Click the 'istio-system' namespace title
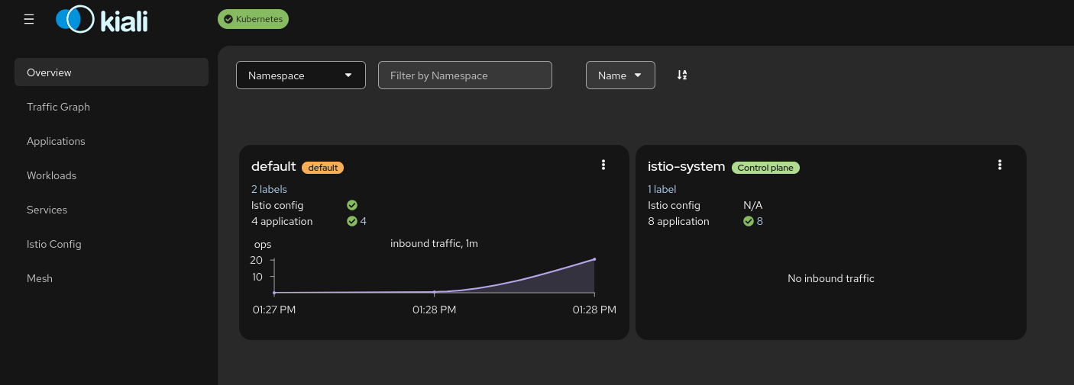This screenshot has width=1074, height=385. tap(686, 166)
